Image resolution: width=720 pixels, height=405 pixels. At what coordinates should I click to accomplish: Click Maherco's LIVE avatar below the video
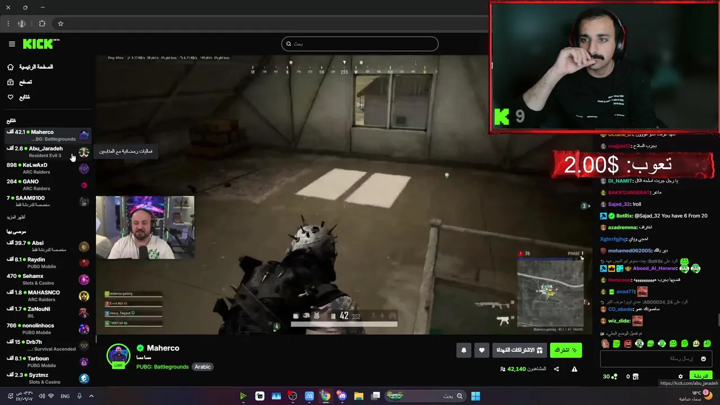(x=118, y=357)
